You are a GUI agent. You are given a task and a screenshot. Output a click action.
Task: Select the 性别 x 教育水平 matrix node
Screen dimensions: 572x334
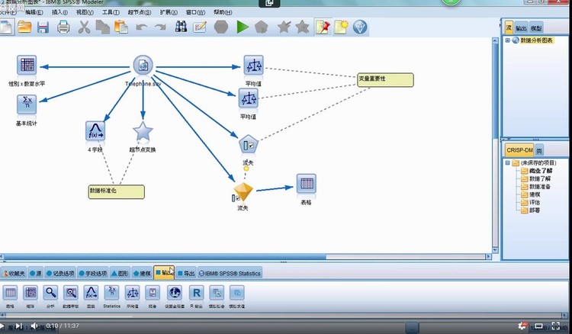(x=27, y=66)
